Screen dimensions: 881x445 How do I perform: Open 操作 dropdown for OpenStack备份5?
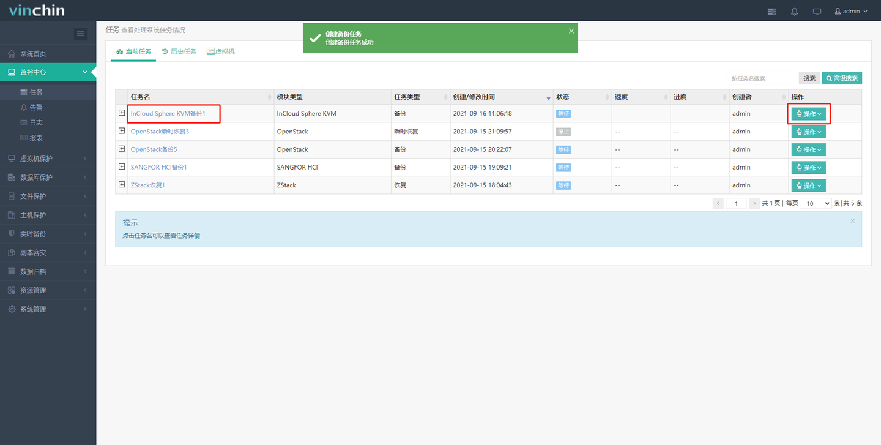(808, 149)
